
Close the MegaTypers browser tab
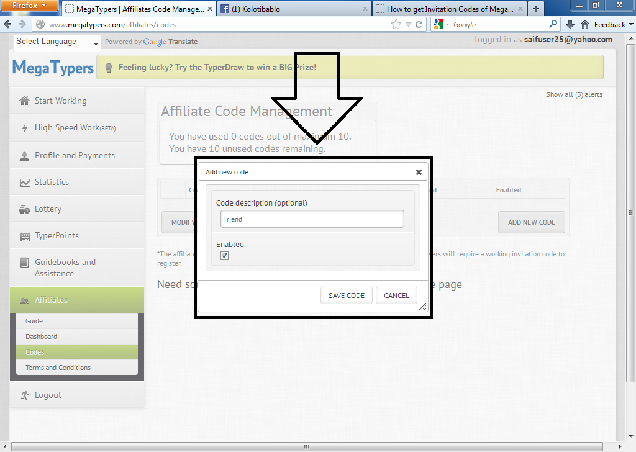[210, 9]
